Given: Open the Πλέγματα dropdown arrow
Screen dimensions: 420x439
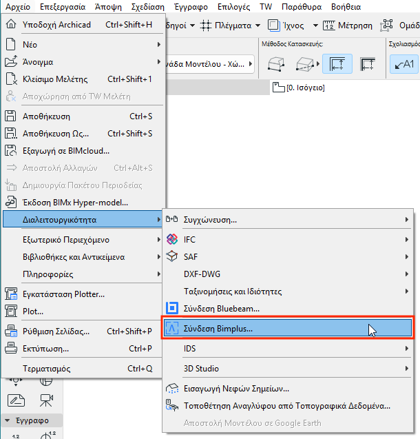Looking at the screenshot, I should pyautogui.click(x=258, y=25).
